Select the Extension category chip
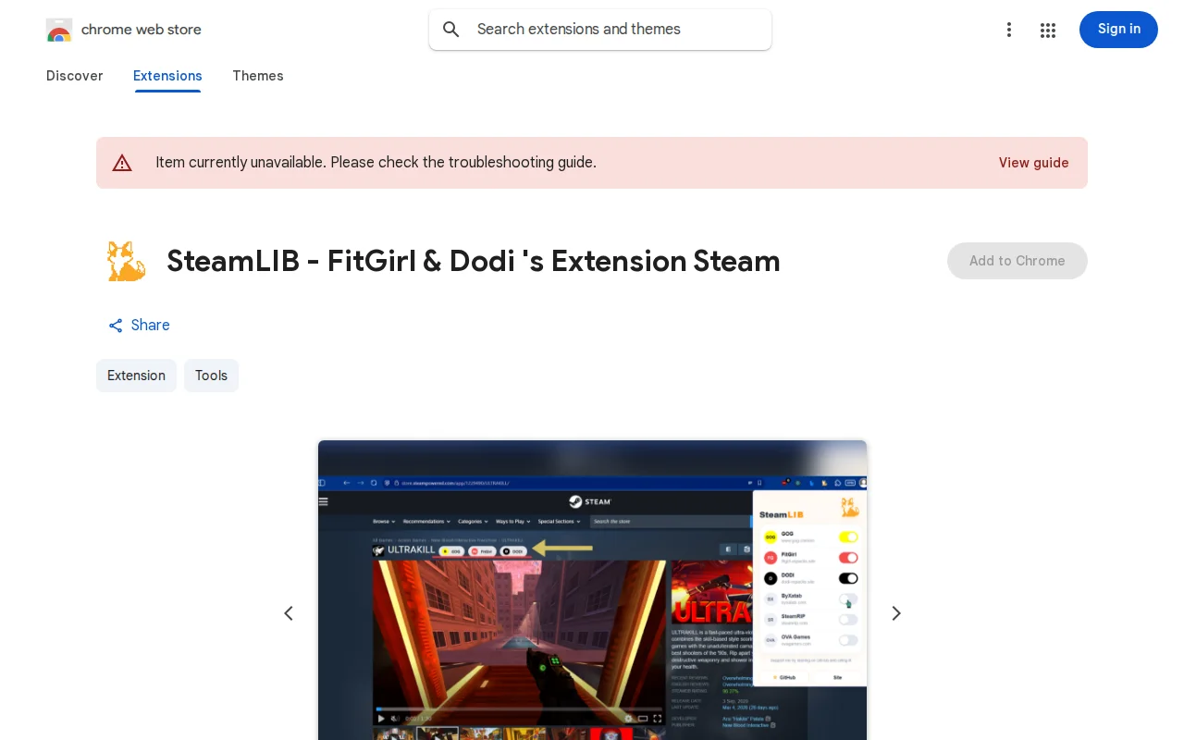Screen dimensions: 1184x740 tap(136, 376)
